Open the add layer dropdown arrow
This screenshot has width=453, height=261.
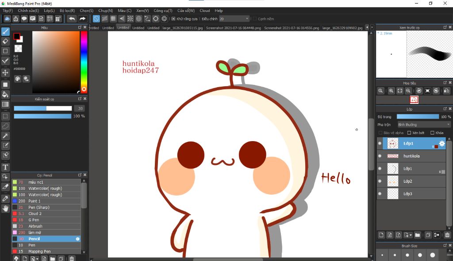(x=411, y=235)
